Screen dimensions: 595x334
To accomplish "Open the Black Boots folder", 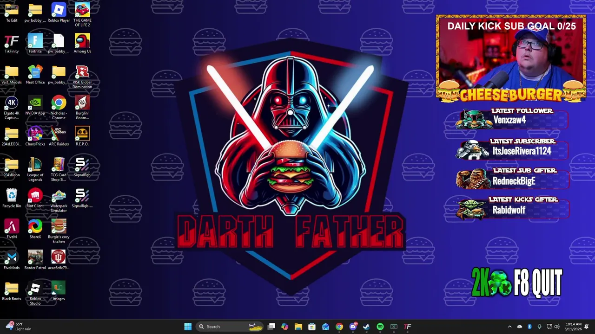I will pyautogui.click(x=12, y=291).
